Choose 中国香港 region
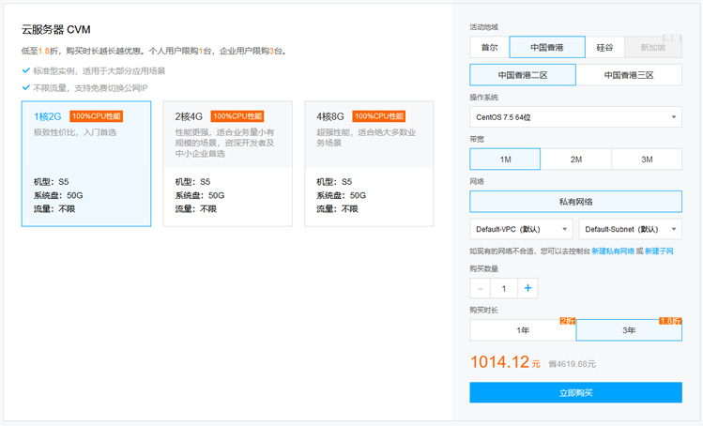 [x=546, y=47]
